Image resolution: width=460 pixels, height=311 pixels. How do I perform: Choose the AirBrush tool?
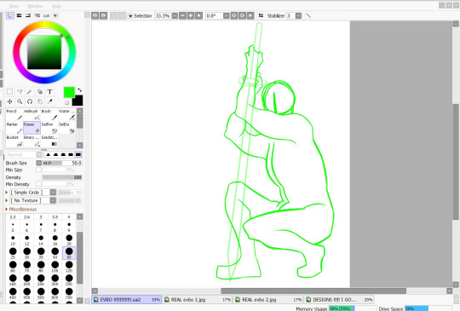pyautogui.click(x=32, y=114)
